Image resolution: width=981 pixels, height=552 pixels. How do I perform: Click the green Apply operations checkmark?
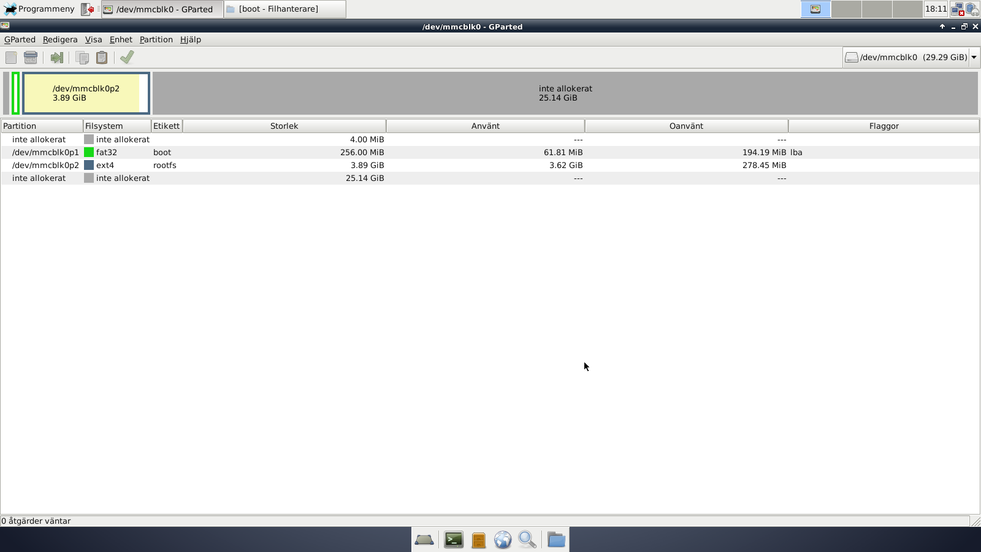click(127, 57)
